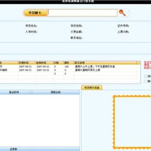The height and width of the screenshot is (151, 151).
Task: Click the 课时 column header
Action: pyautogui.click(x=69, y=63)
